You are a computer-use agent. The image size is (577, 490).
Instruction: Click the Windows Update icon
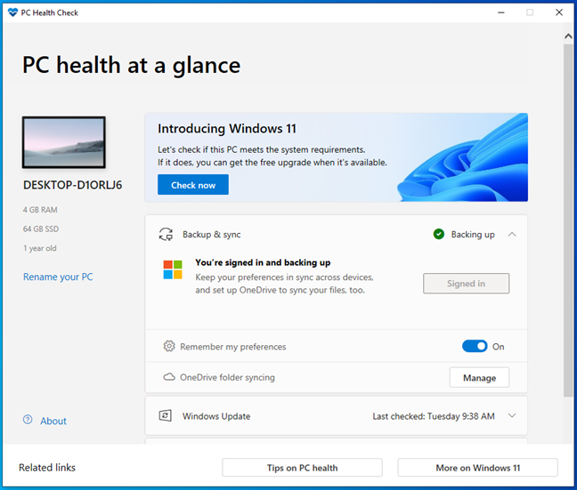[x=166, y=416]
